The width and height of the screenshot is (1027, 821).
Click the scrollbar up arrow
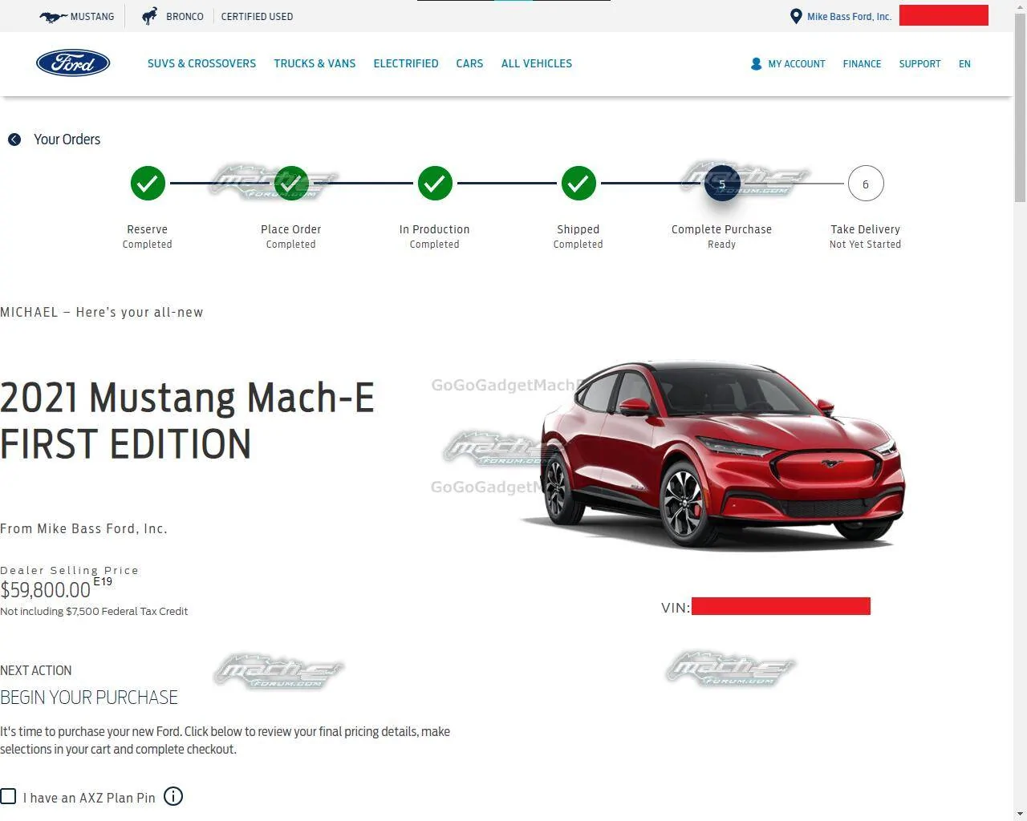[x=1020, y=6]
